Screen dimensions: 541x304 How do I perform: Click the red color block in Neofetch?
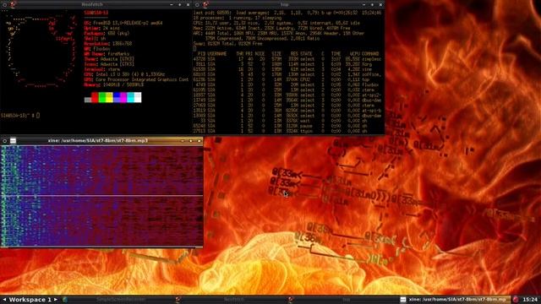coord(95,97)
